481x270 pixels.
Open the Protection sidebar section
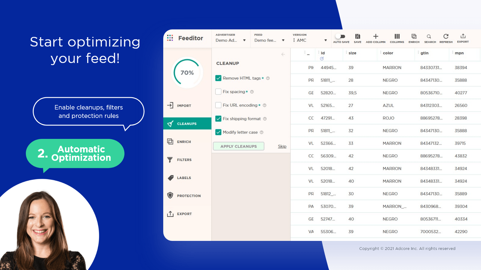[x=188, y=196]
